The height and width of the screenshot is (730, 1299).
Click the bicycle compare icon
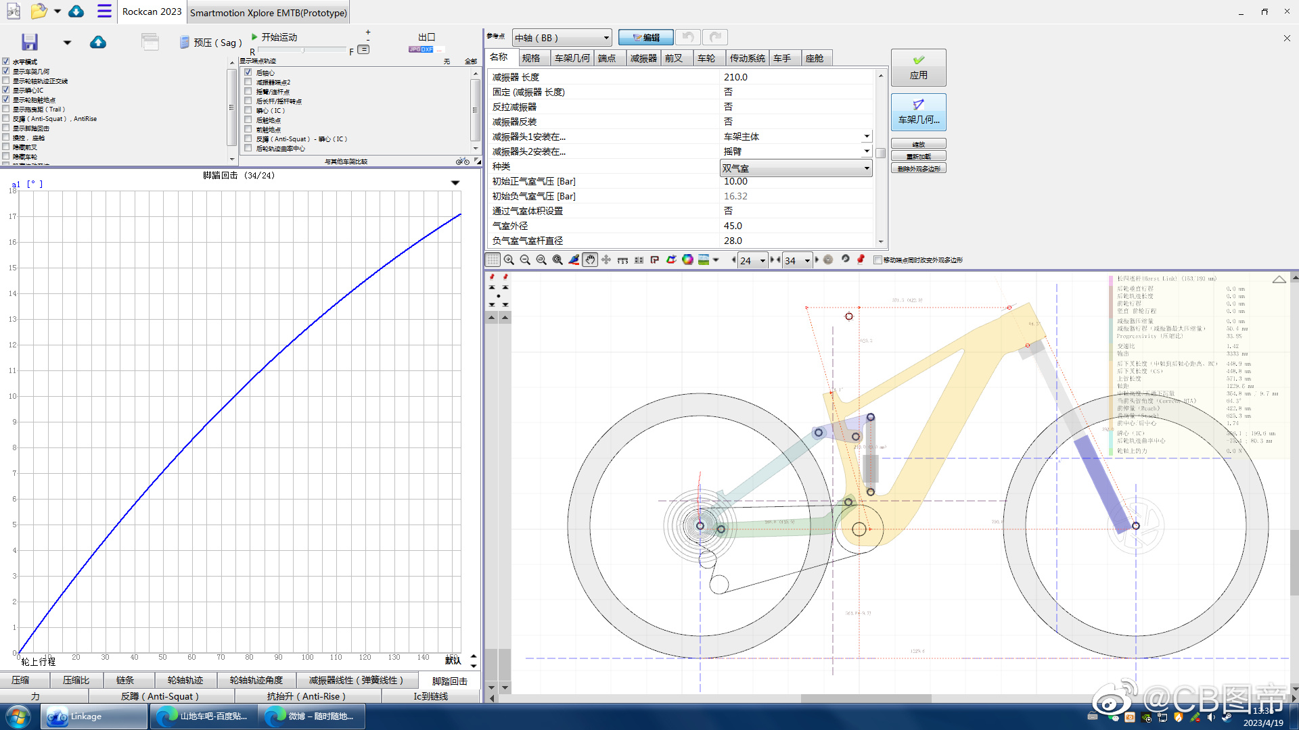coord(463,161)
